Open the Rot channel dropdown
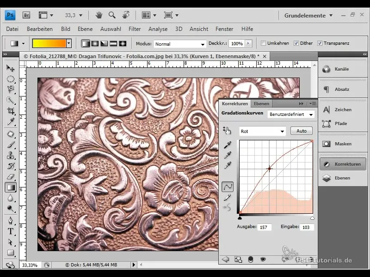Screen dimensions: 370x277 point(262,132)
